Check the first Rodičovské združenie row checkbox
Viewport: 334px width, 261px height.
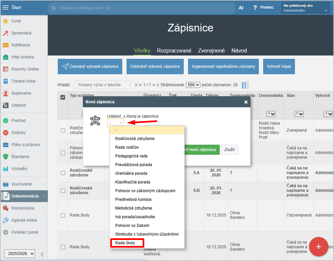[63, 130]
